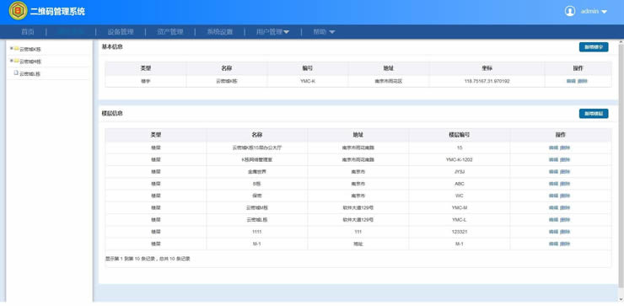Click the 坐标 value 118.75167,31.970192

pos(487,81)
